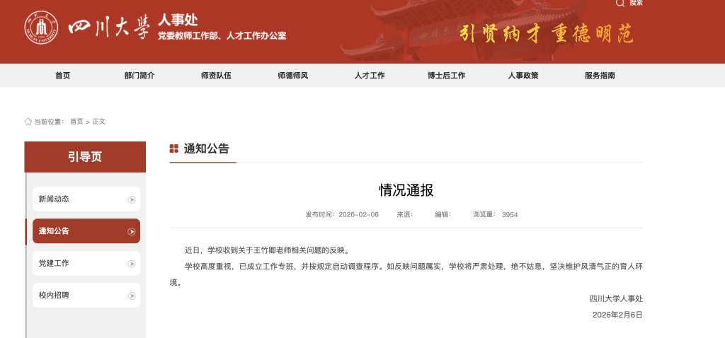Open the 部门简介 navigation menu

pos(139,76)
